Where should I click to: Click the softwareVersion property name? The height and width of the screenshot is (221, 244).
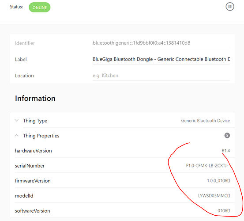point(33,211)
